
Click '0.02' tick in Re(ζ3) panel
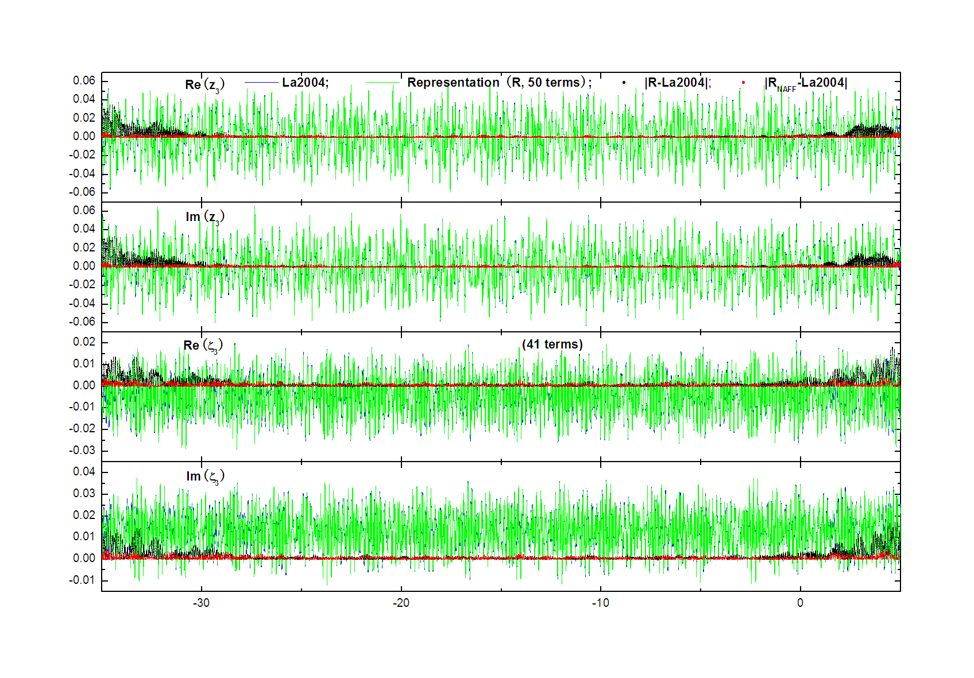[84, 342]
